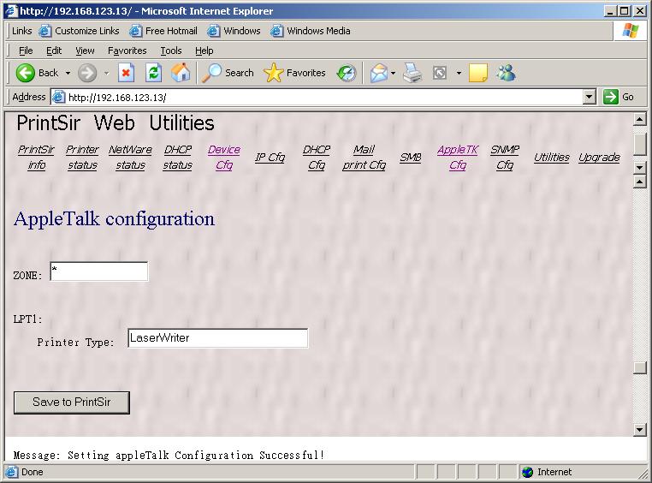
Task: Click the Windows flag logo
Action: coord(630,31)
